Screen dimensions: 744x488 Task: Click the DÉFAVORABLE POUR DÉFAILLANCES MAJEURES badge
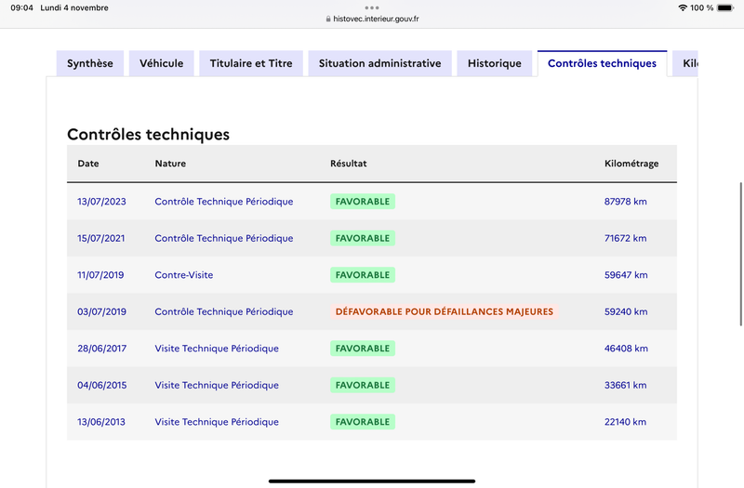[445, 311]
